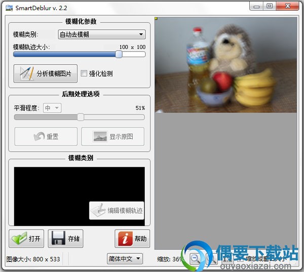The width and height of the screenshot is (304, 272).
Task: Click the 编辑模糊轨迹 edit kernel button
Action: click(x=117, y=211)
